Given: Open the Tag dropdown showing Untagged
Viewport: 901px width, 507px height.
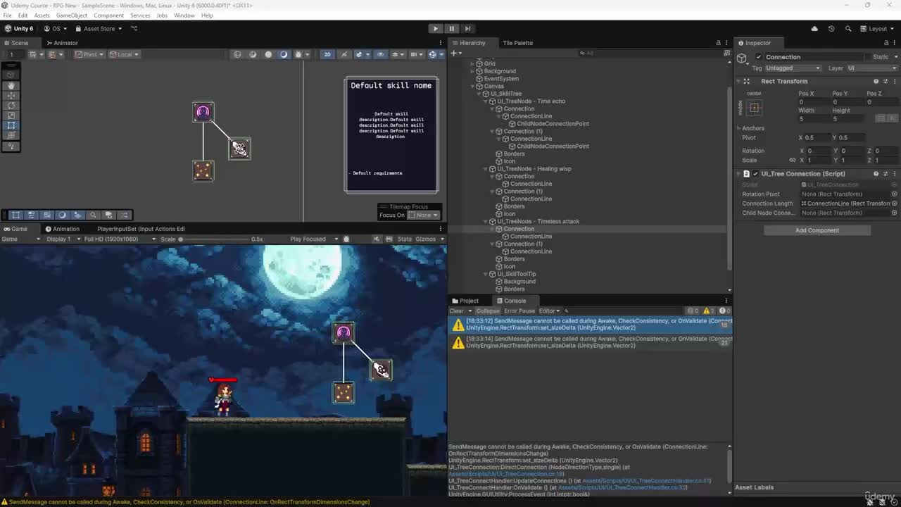Looking at the screenshot, I should pyautogui.click(x=793, y=68).
